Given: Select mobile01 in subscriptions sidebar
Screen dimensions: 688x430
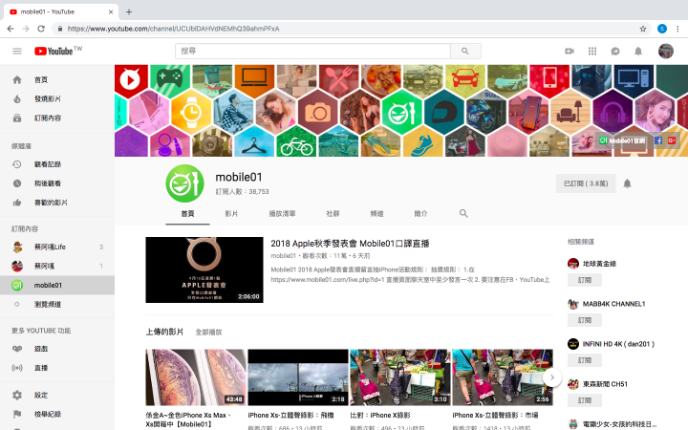Looking at the screenshot, I should 57,285.
